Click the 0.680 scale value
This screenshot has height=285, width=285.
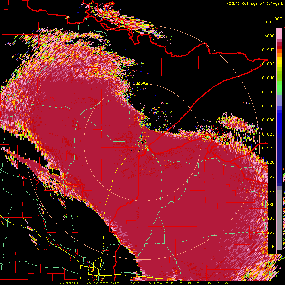point(268,120)
